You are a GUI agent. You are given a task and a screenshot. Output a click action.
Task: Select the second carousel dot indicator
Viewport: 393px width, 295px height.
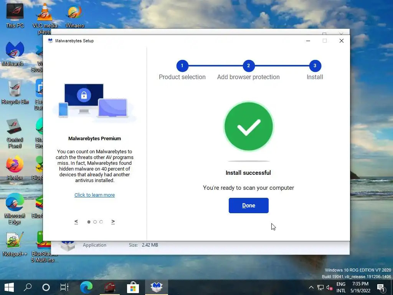coord(95,222)
